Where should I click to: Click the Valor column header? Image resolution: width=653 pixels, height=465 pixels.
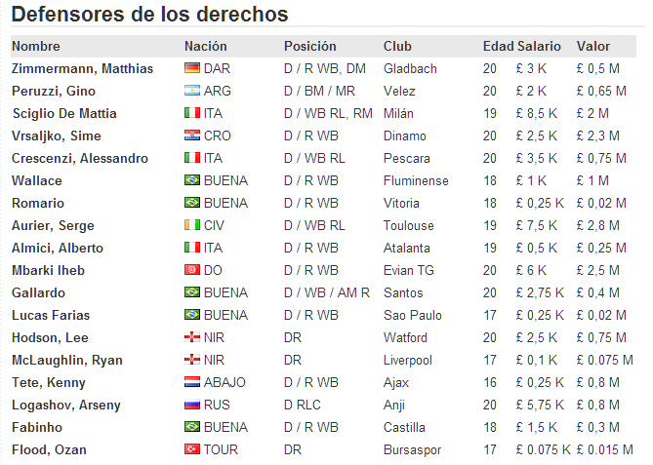(593, 46)
